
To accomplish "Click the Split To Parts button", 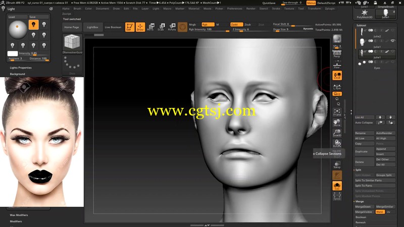I will click(x=375, y=186).
